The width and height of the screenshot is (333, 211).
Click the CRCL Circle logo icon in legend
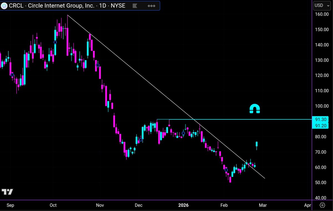coord(4,6)
